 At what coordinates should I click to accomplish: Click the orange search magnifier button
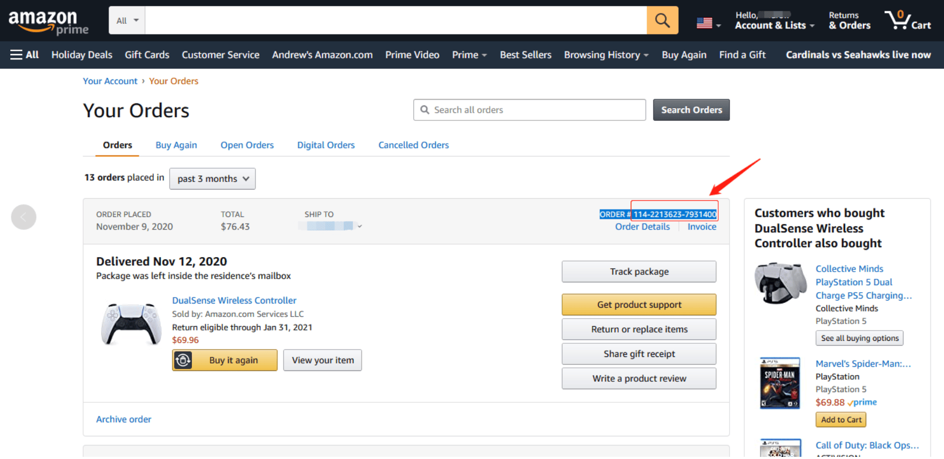click(x=662, y=21)
